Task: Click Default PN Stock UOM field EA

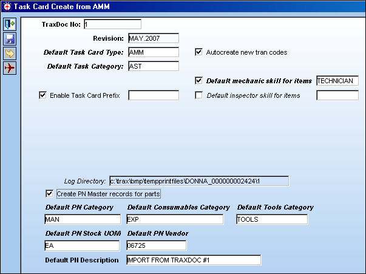Action: pyautogui.click(x=82, y=245)
